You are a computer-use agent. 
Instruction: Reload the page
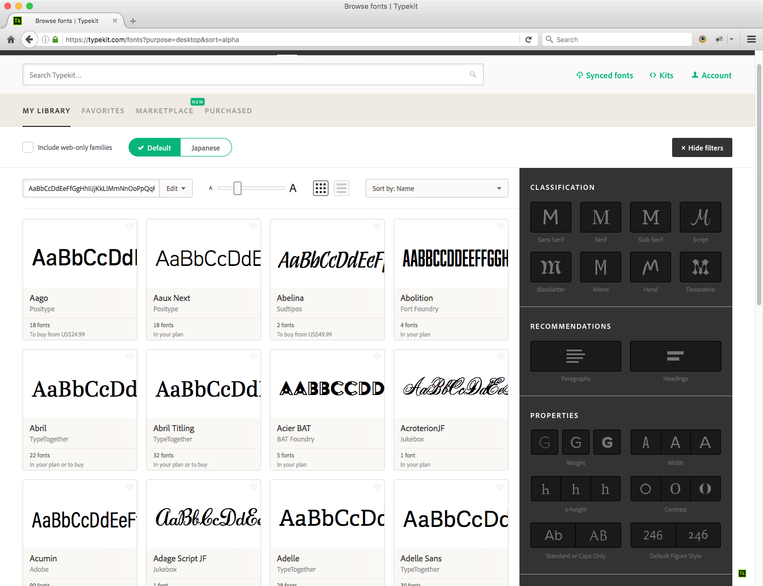528,39
